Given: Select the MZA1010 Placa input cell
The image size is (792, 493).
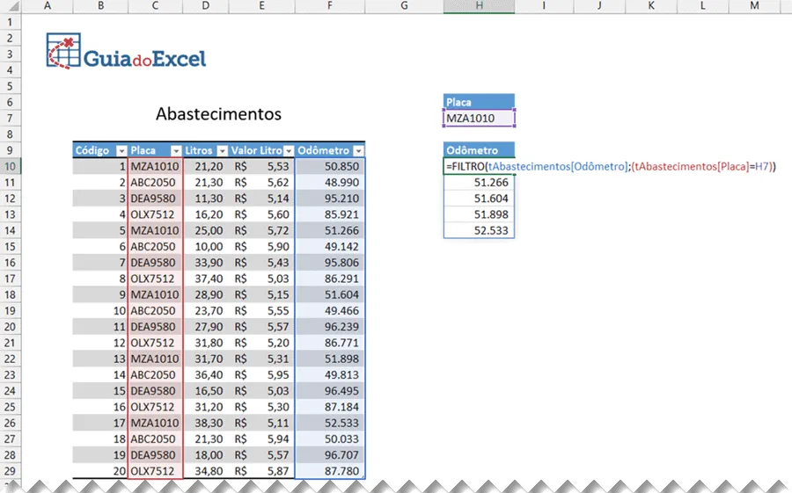Looking at the screenshot, I should (x=479, y=118).
